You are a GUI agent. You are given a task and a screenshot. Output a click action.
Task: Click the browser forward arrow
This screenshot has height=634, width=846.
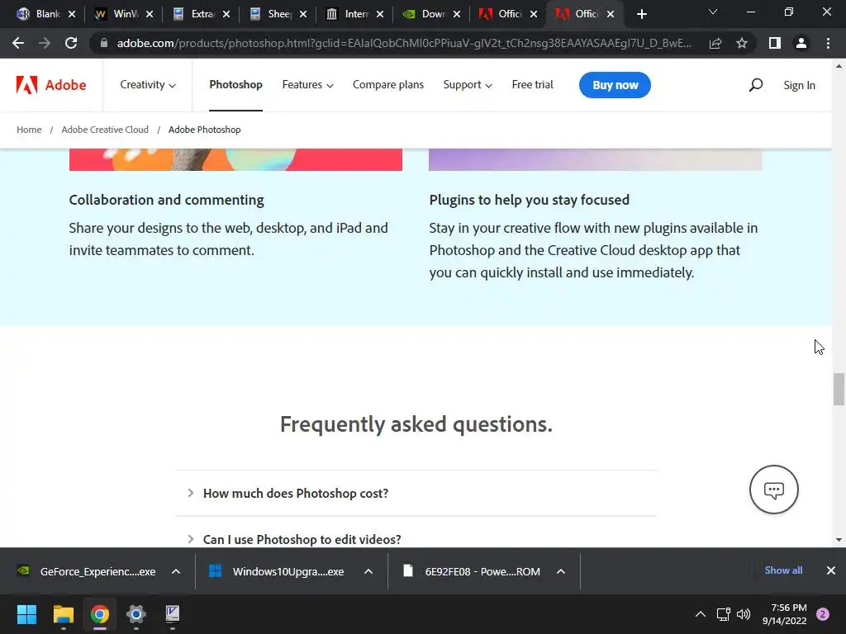click(x=45, y=43)
